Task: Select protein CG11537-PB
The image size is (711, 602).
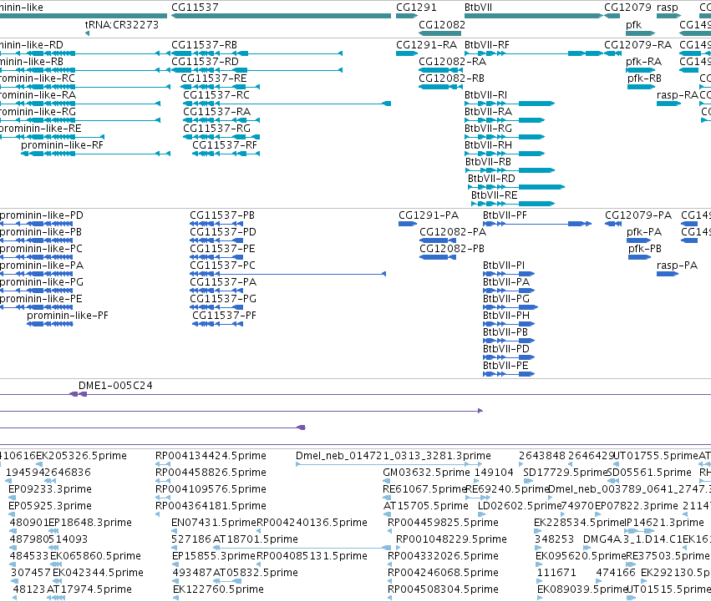Action: pyautogui.click(x=222, y=215)
